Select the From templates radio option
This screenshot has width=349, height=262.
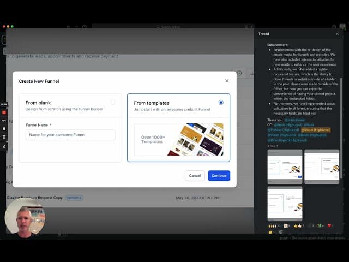tap(220, 102)
